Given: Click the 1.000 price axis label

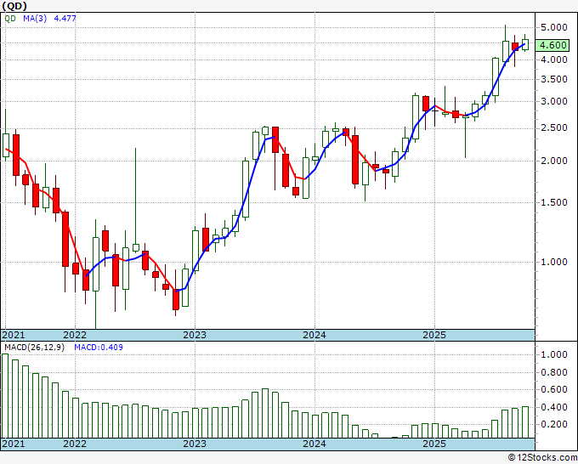Looking at the screenshot, I should (553, 262).
